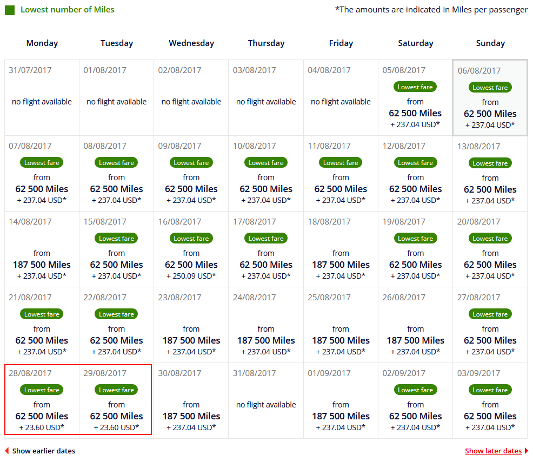This screenshot has height=461, width=533.
Task: Pick the 30/08/2017 187 500 Miles fare
Action: (191, 400)
